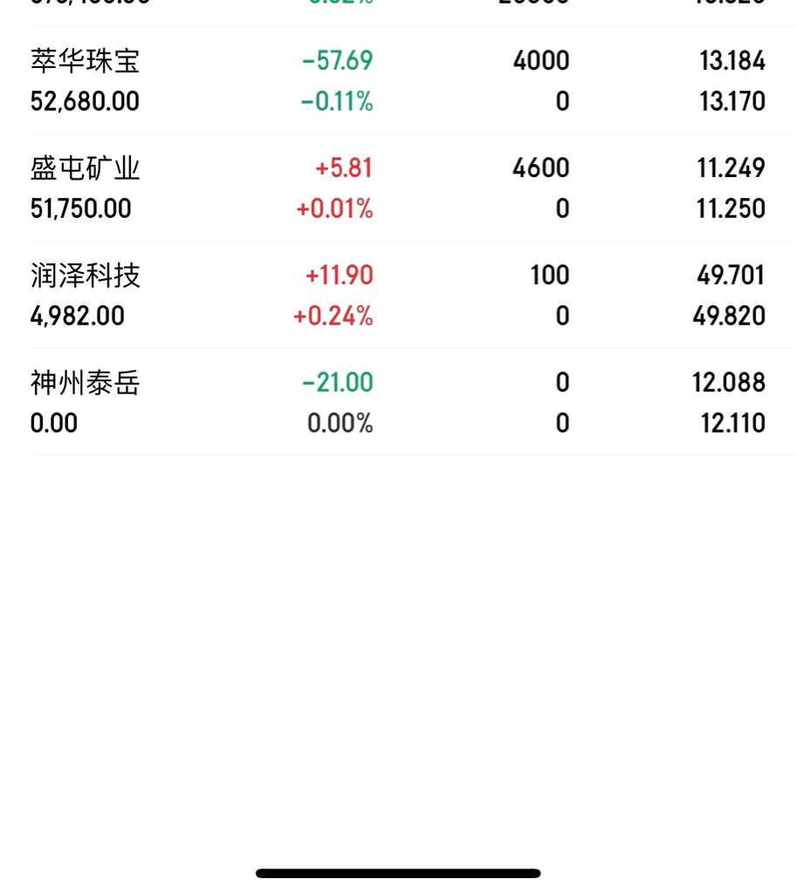This screenshot has height=893, width=797.
Task: Select the 4600 shares holding quantity
Action: pyautogui.click(x=541, y=168)
